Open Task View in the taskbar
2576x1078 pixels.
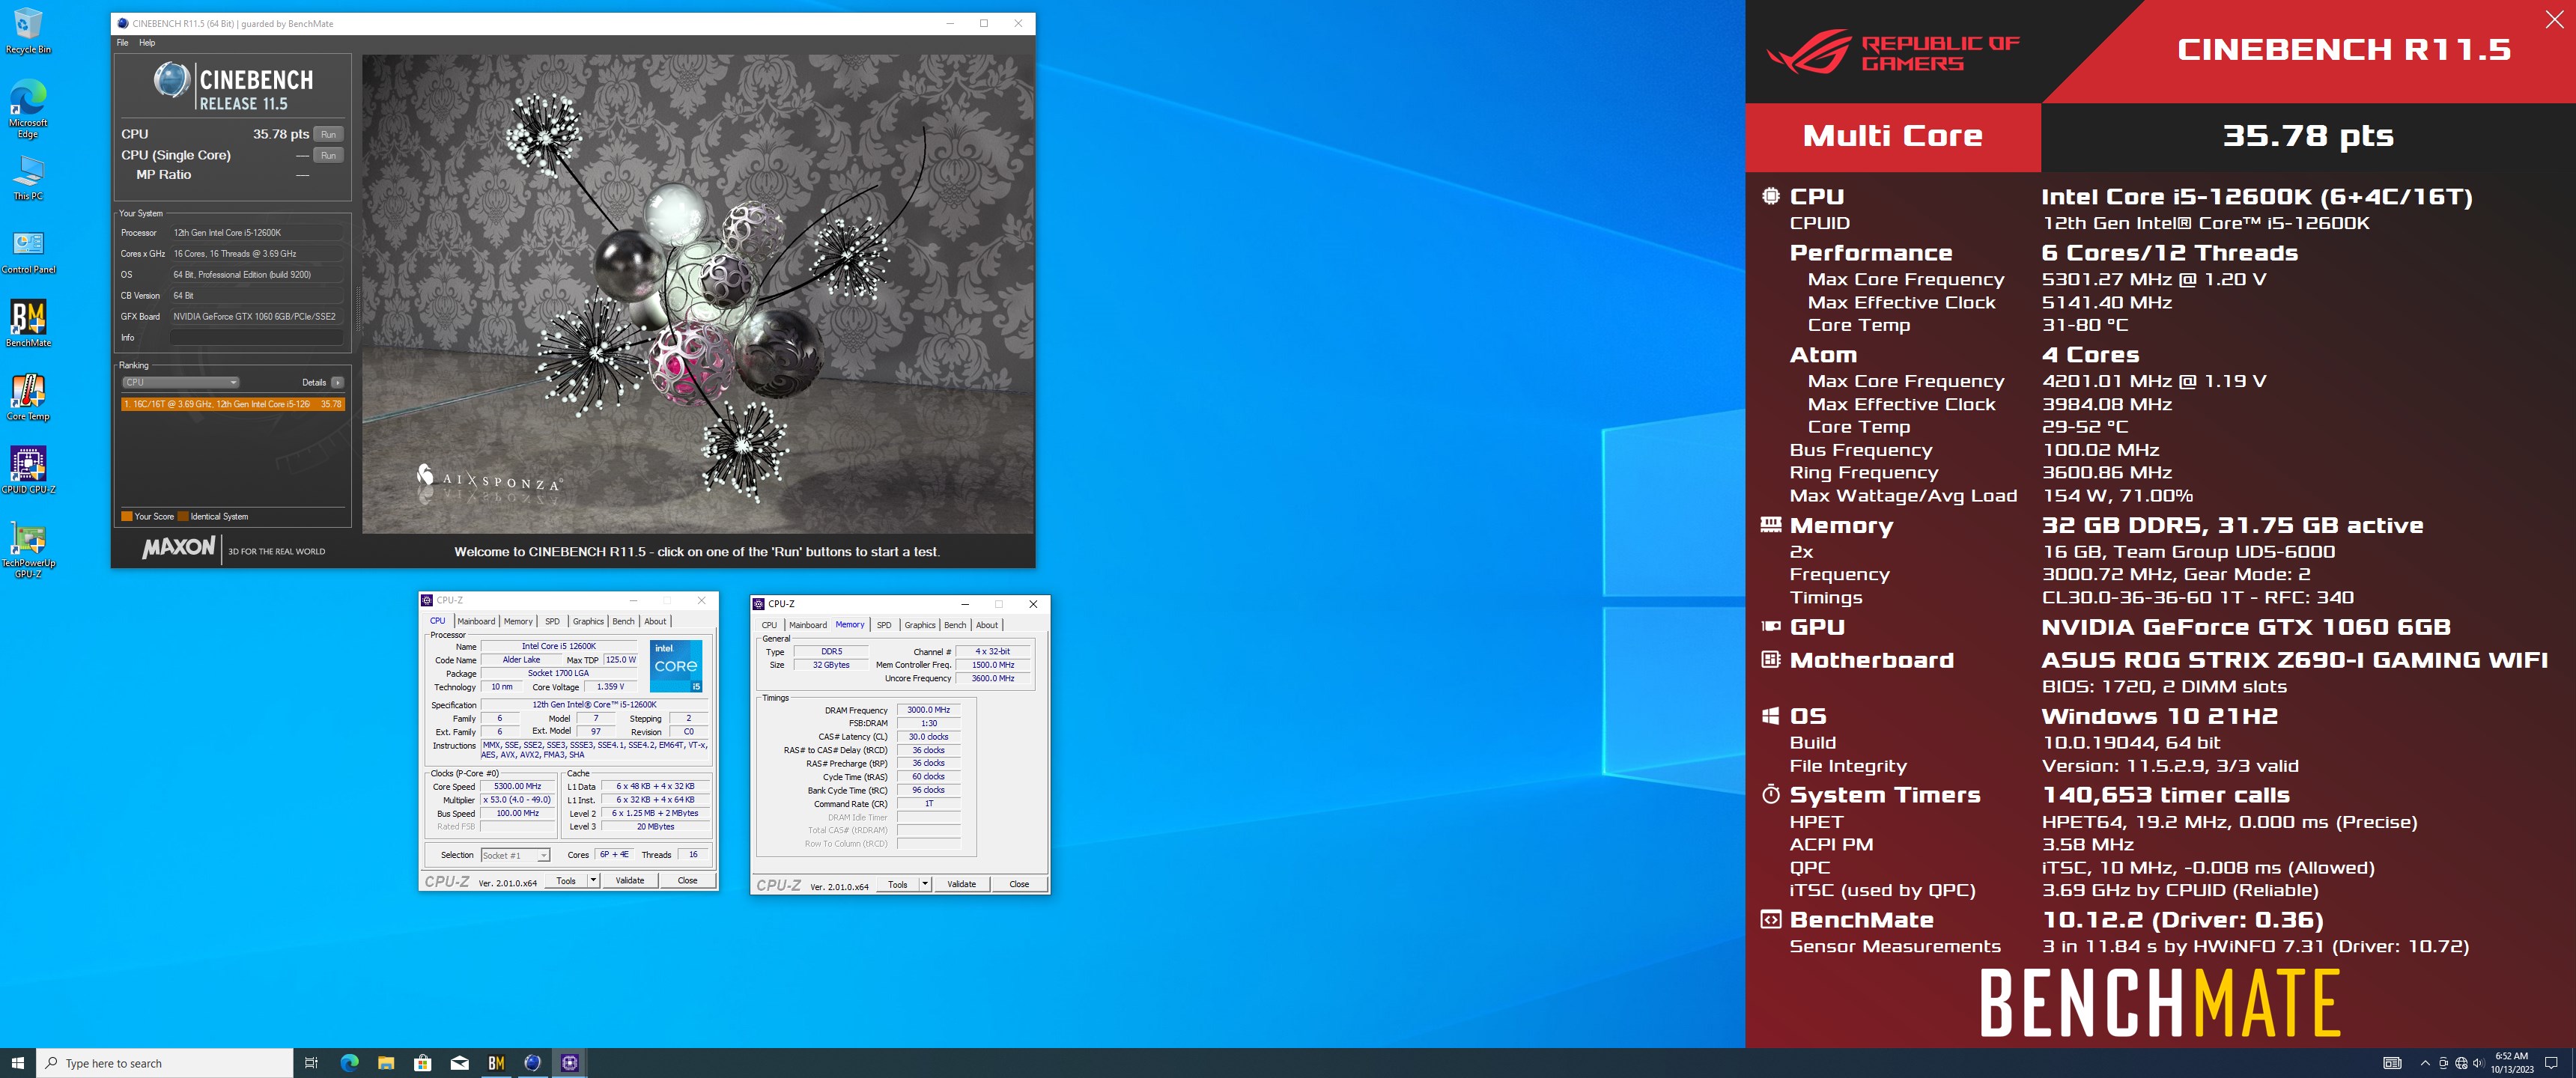coord(311,1063)
